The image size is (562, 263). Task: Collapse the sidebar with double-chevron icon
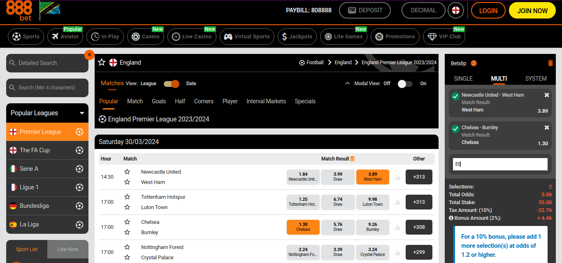(89, 55)
